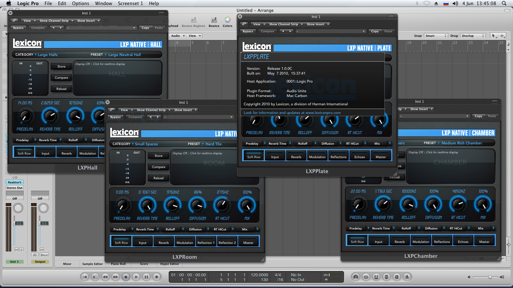Click the Stop button in the transport bar

126,277
